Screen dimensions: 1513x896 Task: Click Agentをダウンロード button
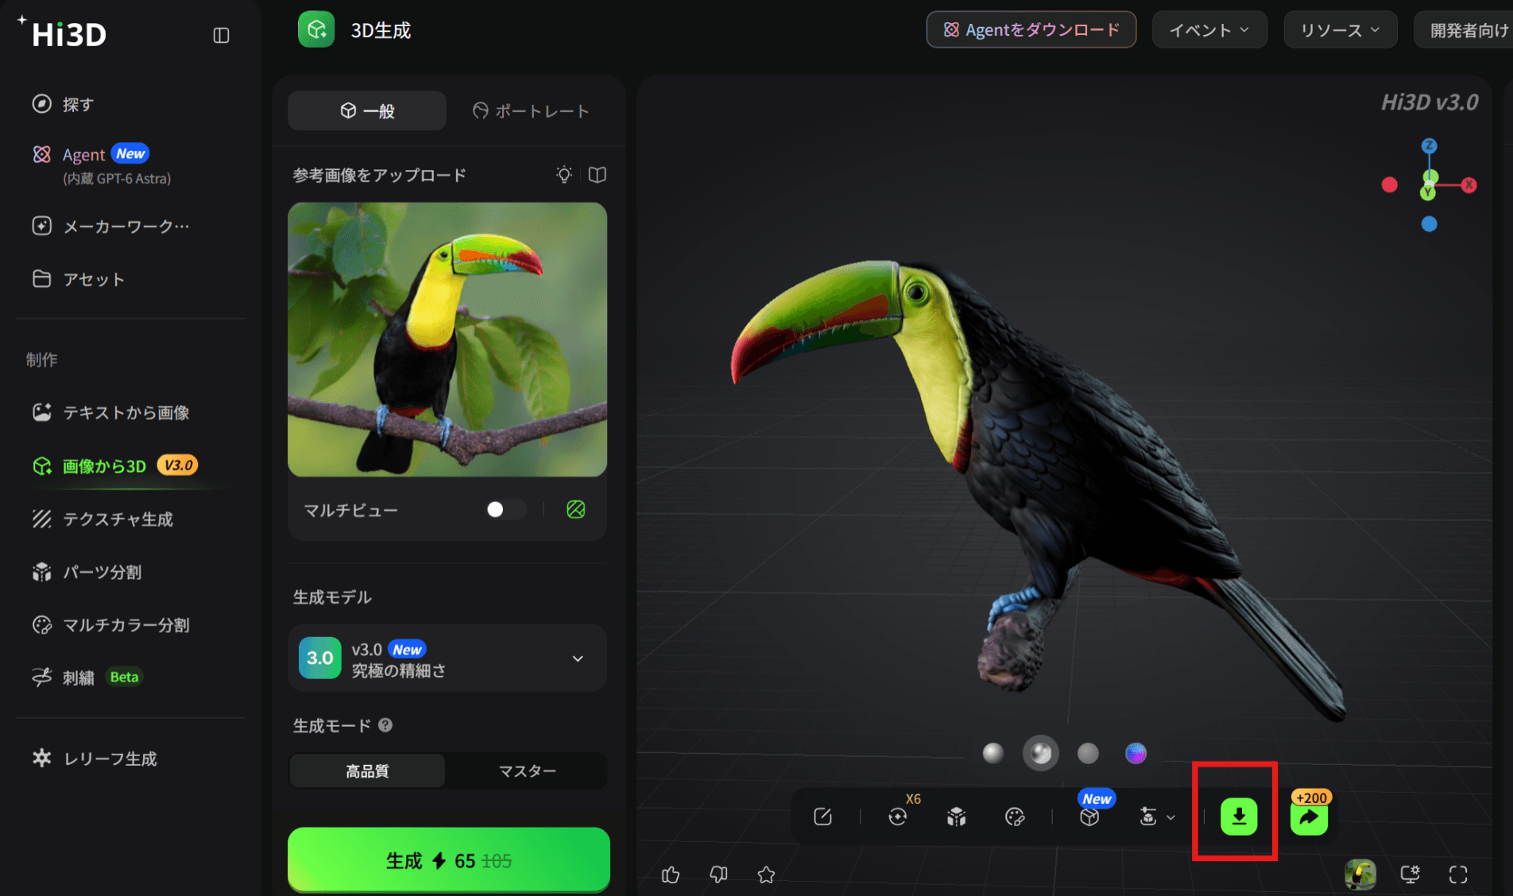pyautogui.click(x=1031, y=30)
